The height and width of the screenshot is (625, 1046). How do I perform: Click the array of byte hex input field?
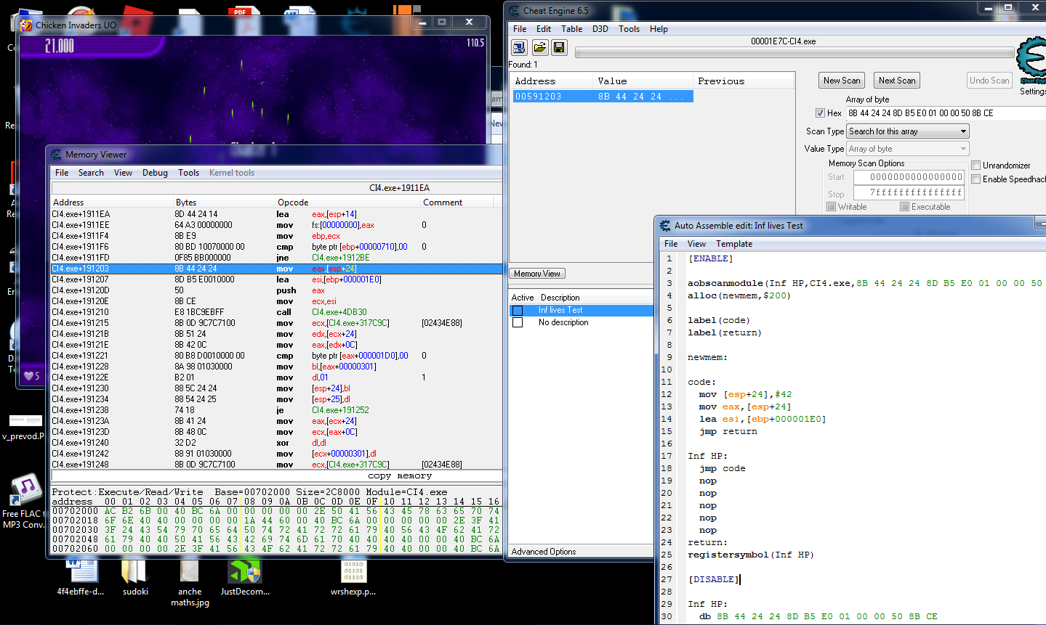(x=946, y=113)
